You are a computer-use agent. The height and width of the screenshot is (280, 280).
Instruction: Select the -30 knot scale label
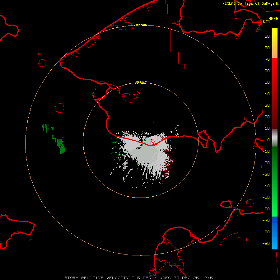coord(266,175)
